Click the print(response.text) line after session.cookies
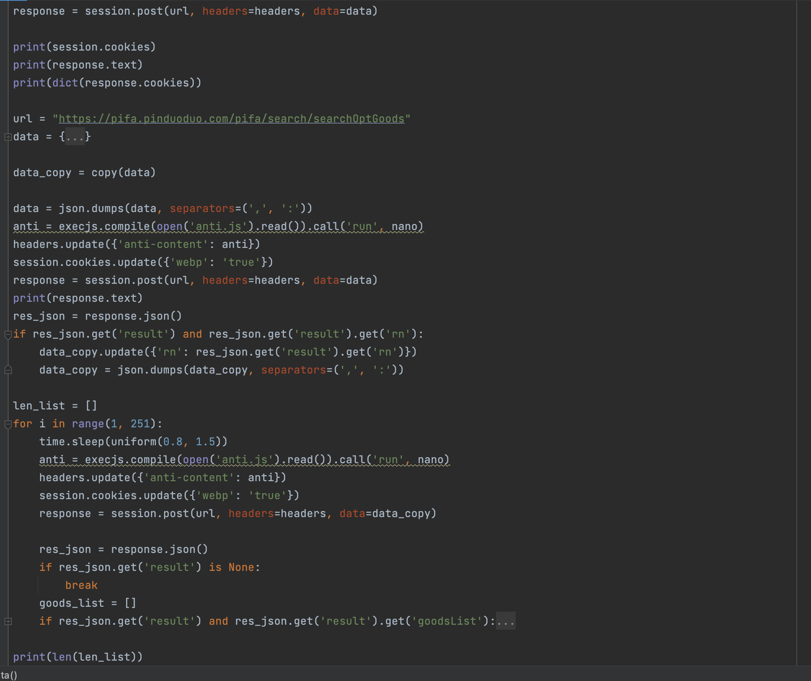The image size is (811, 681). pos(78,65)
